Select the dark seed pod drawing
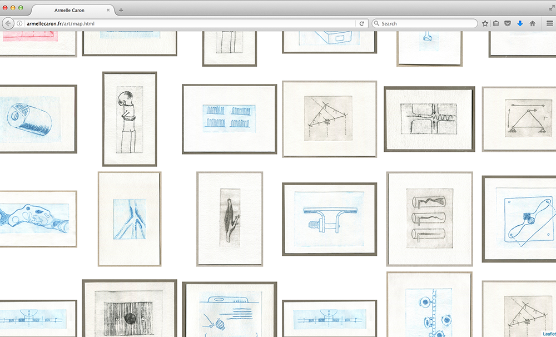556x337 pixels. coord(230,219)
